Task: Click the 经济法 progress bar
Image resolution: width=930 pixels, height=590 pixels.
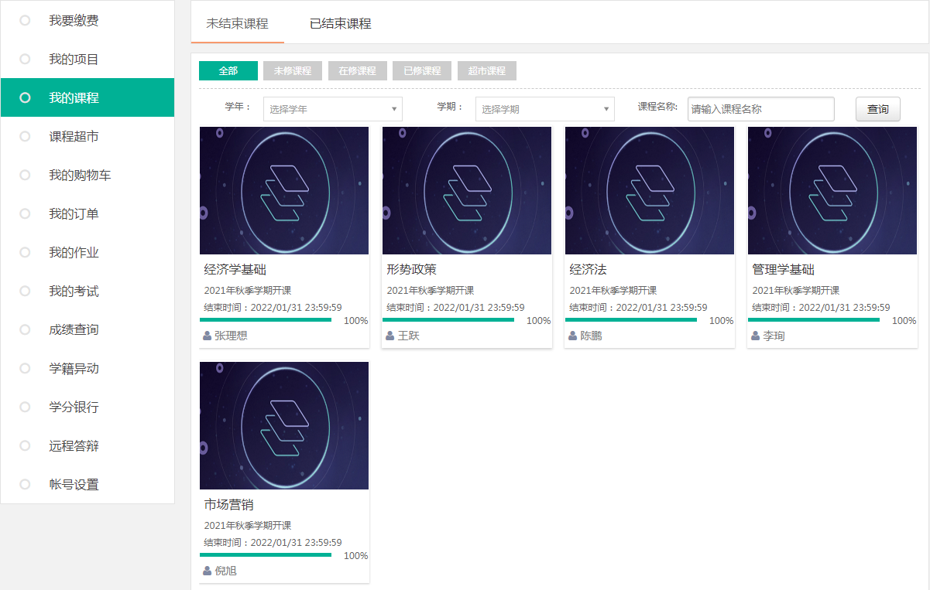Action: tap(631, 319)
